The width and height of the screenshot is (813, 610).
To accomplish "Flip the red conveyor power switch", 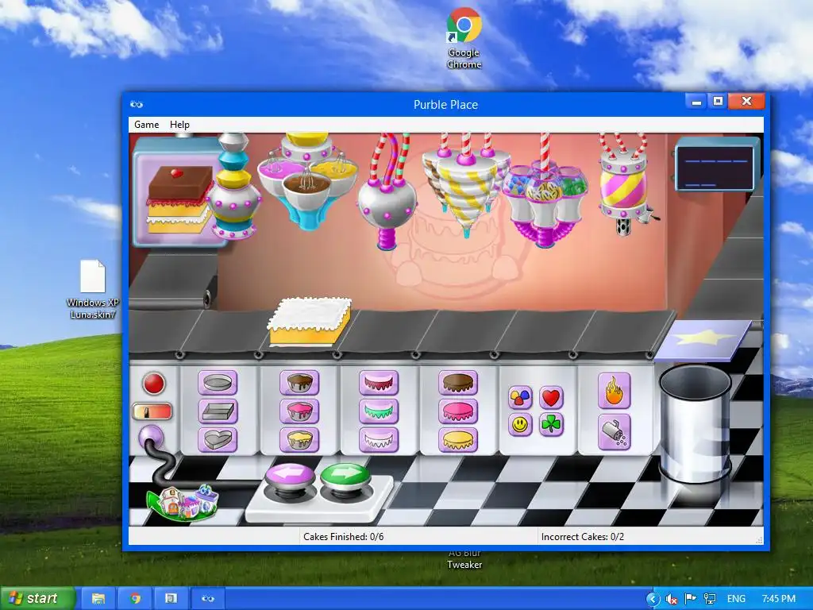I will [x=152, y=411].
